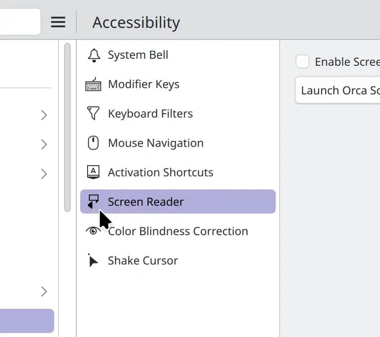
Task: Click the arrow pointer icon beside Shake Cursor
Action: [93, 260]
